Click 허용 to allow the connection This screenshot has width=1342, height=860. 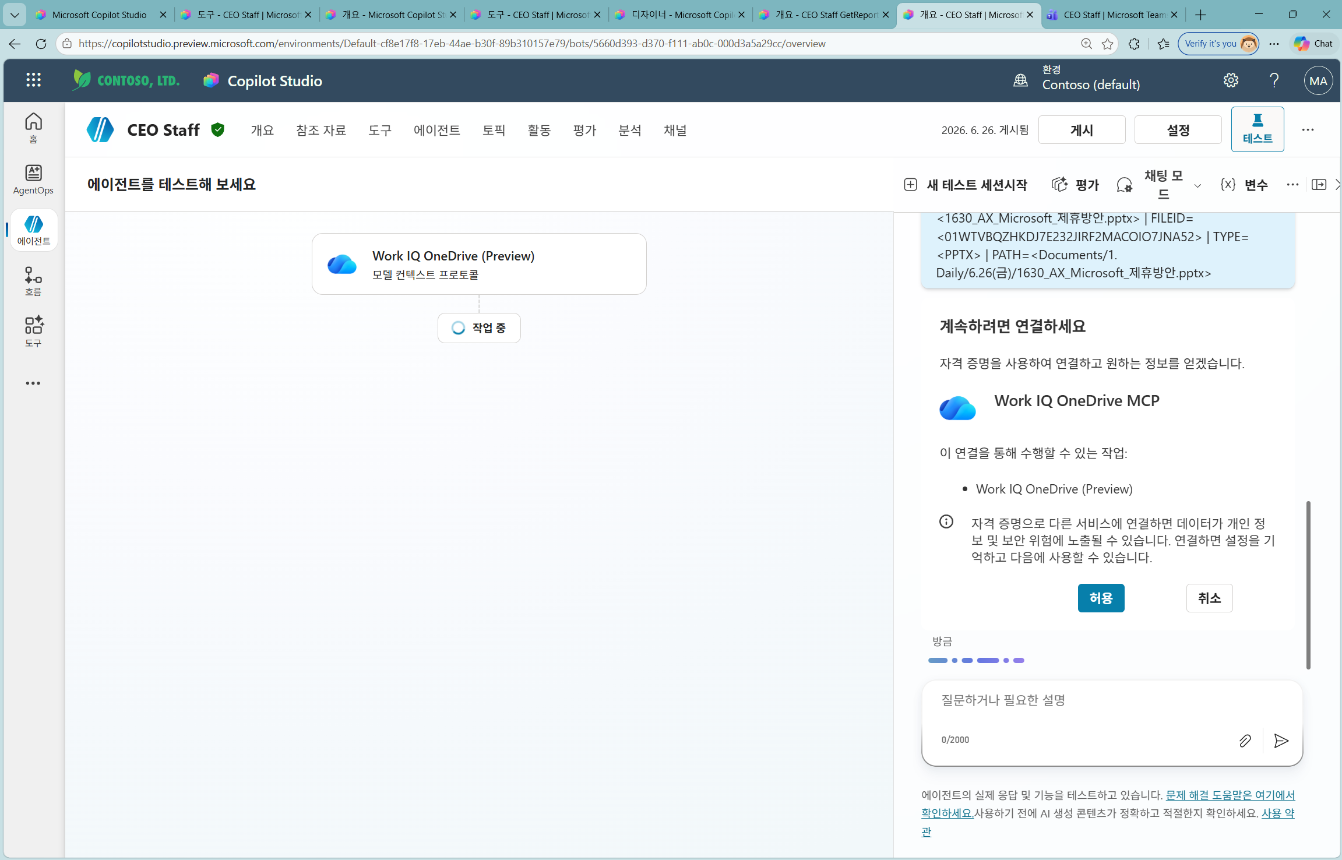(x=1101, y=598)
